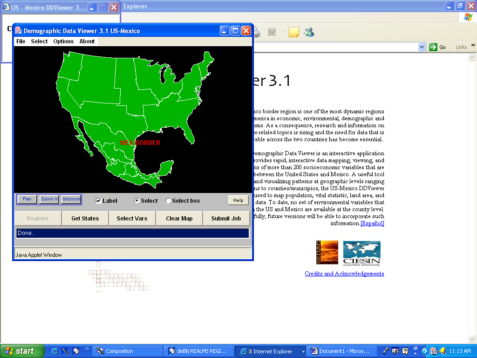Image resolution: width=477 pixels, height=358 pixels.
Task: Click the Explorer vertical scrollbar up arrow
Action: coord(472,57)
